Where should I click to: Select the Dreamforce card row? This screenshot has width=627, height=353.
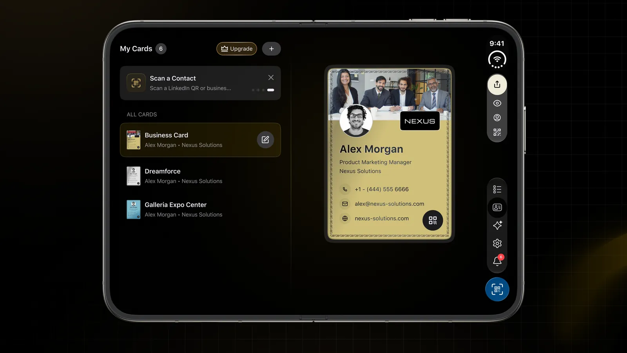pos(200,176)
